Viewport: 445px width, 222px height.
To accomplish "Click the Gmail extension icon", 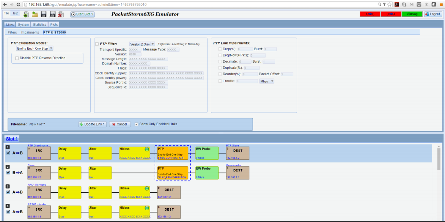I will [412, 5].
